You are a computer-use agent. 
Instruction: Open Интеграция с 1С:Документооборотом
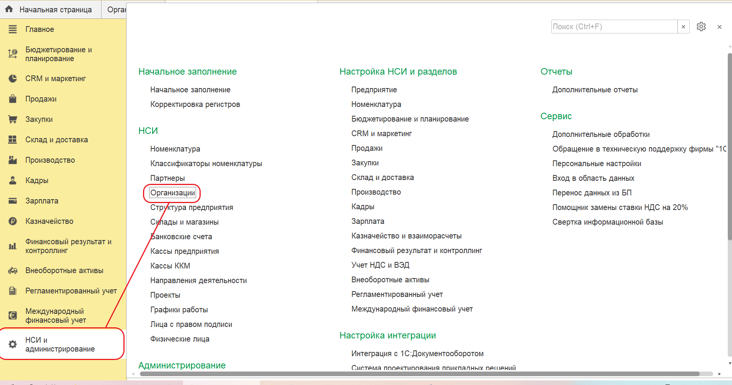[418, 353]
